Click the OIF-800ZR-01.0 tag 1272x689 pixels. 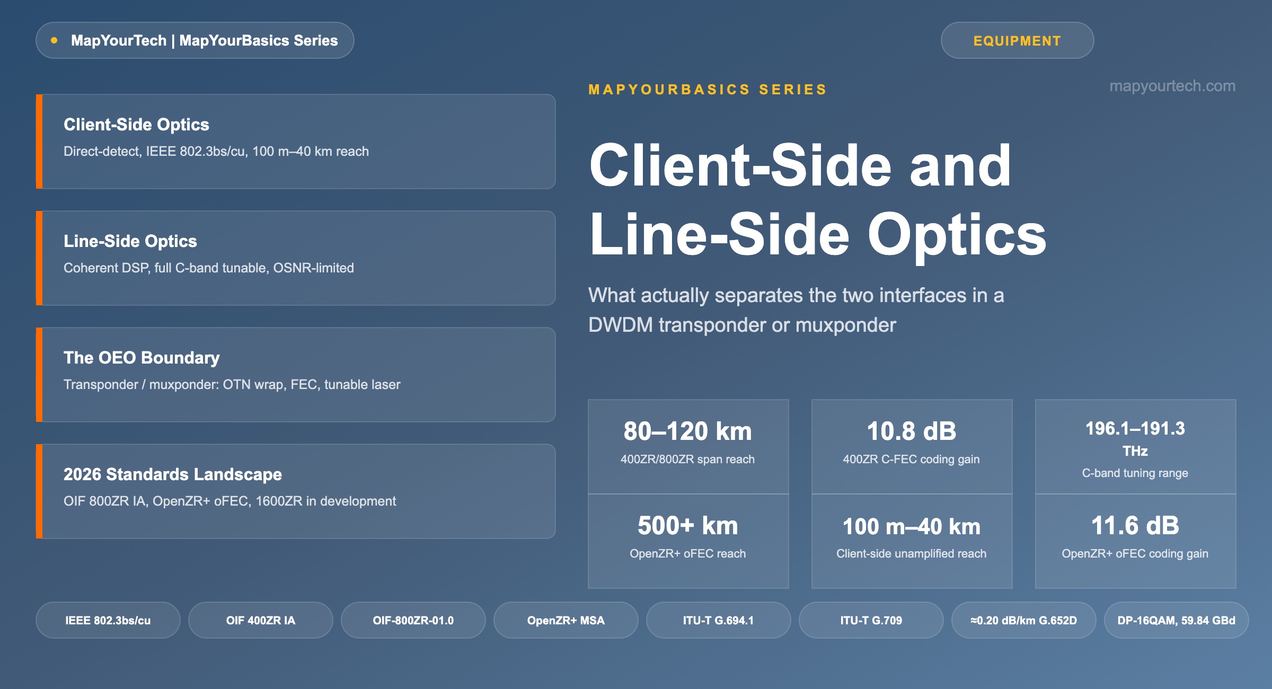tap(413, 620)
